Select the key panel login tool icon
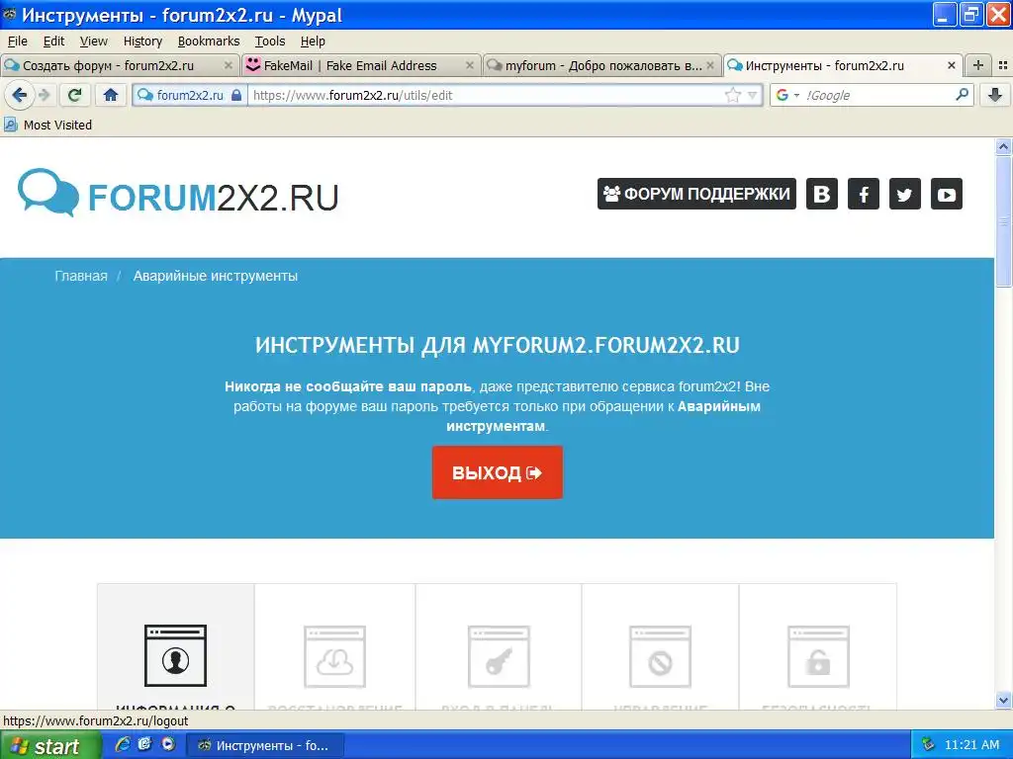Viewport: 1013px width, 759px height. click(499, 656)
